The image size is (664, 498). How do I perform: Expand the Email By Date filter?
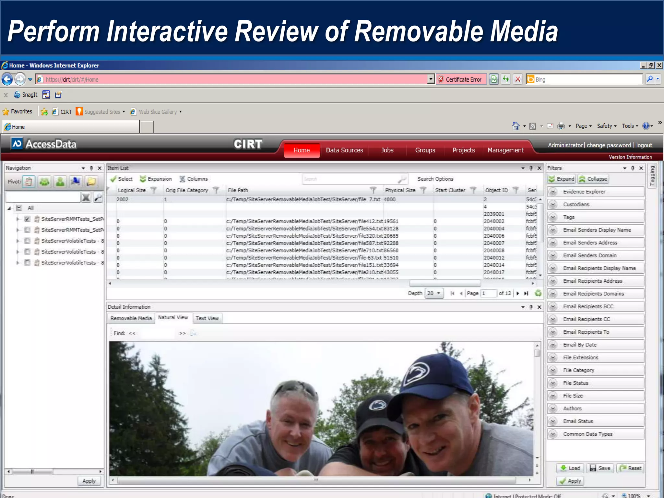(553, 345)
